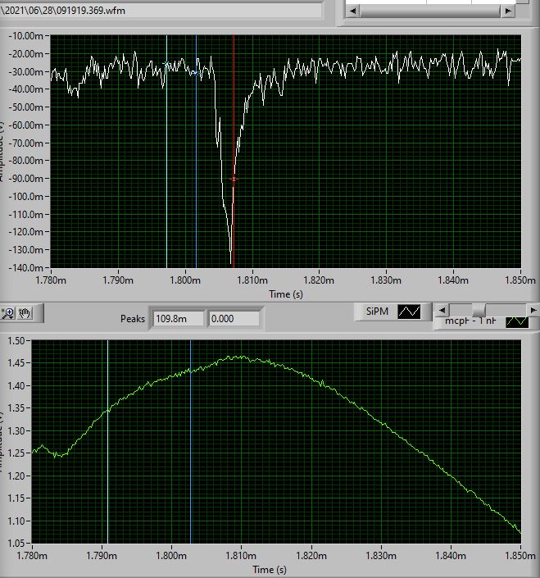Click the Peaks label
Viewport: 540px width, 578px height.
(133, 318)
